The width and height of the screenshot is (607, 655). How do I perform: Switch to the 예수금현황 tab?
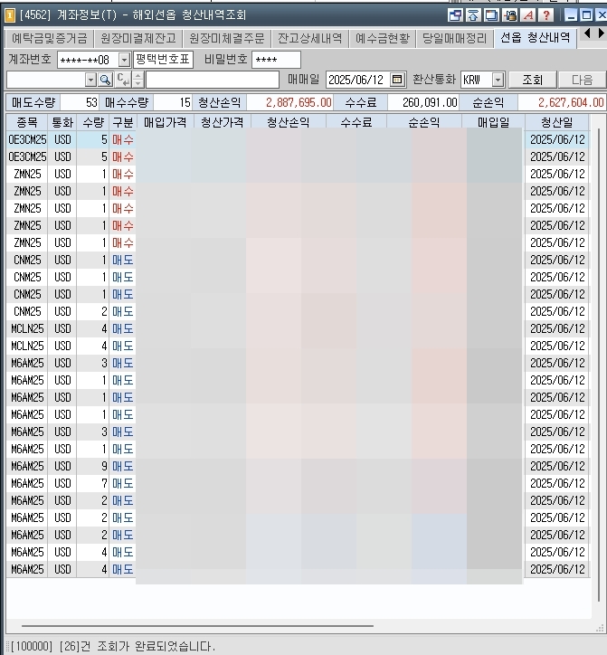click(383, 39)
